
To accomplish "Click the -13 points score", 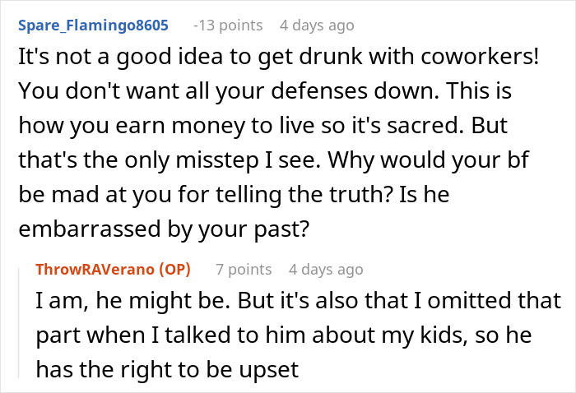I will click(228, 25).
